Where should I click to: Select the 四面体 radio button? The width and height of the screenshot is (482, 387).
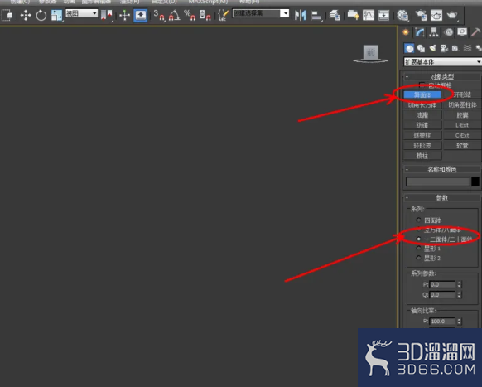(x=418, y=220)
